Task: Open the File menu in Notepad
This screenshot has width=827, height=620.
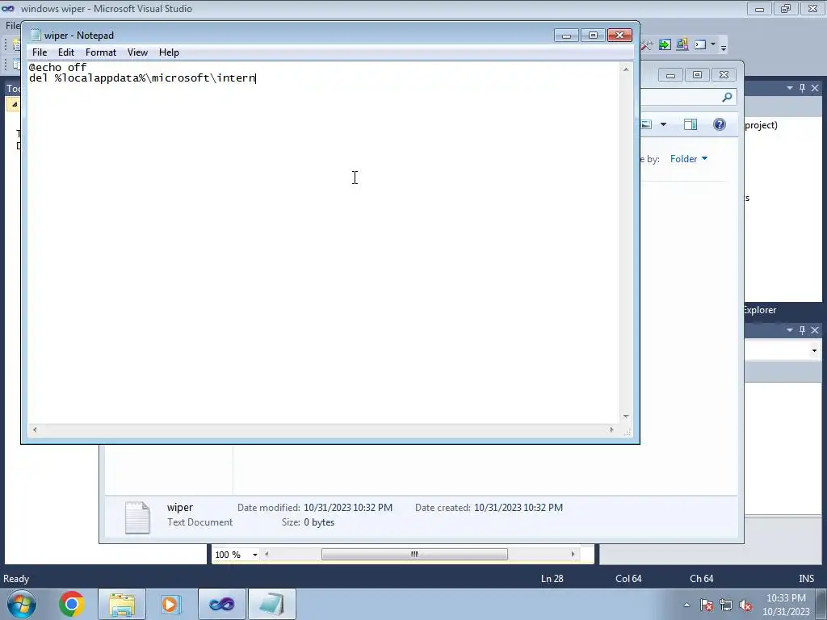Action: (39, 52)
